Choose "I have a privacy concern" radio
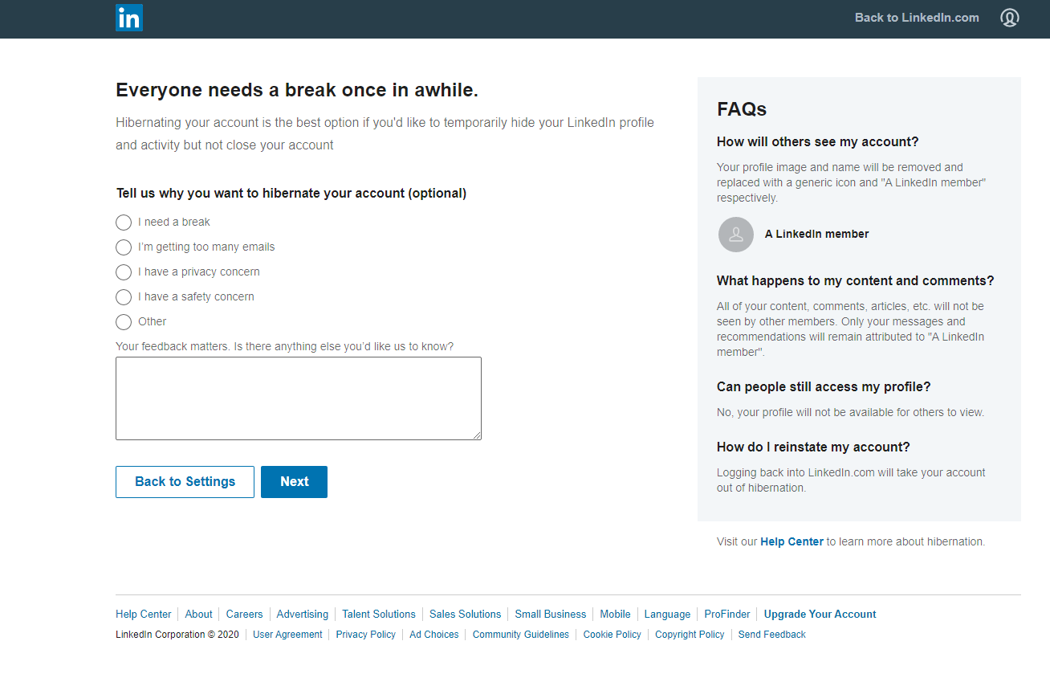 pos(124,272)
